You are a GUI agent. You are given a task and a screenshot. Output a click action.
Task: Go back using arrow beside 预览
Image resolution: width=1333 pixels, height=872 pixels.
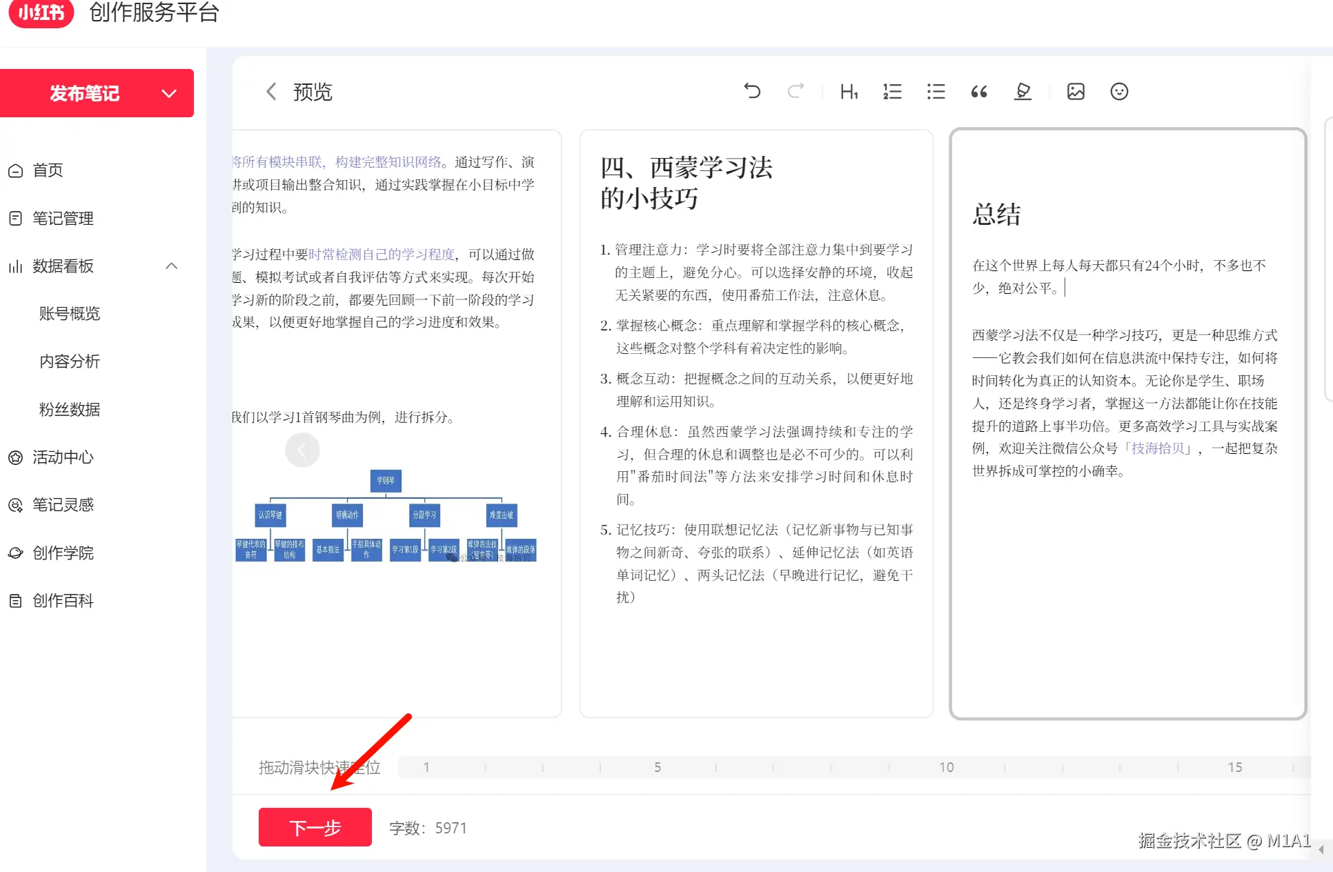[271, 91]
